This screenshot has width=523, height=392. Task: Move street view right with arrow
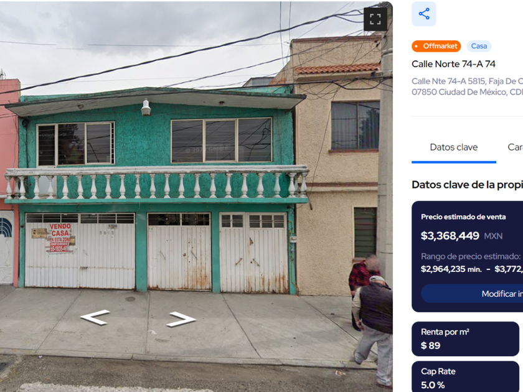point(181,319)
